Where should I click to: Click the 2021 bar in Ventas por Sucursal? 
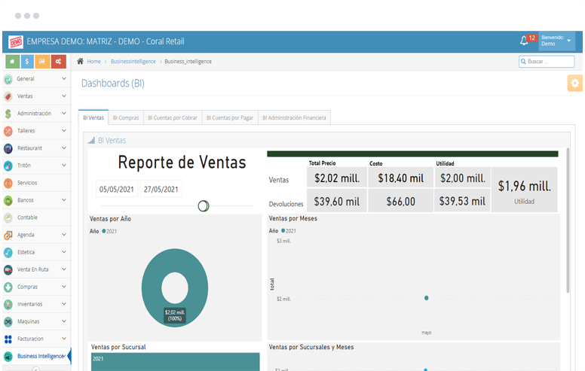click(x=176, y=362)
